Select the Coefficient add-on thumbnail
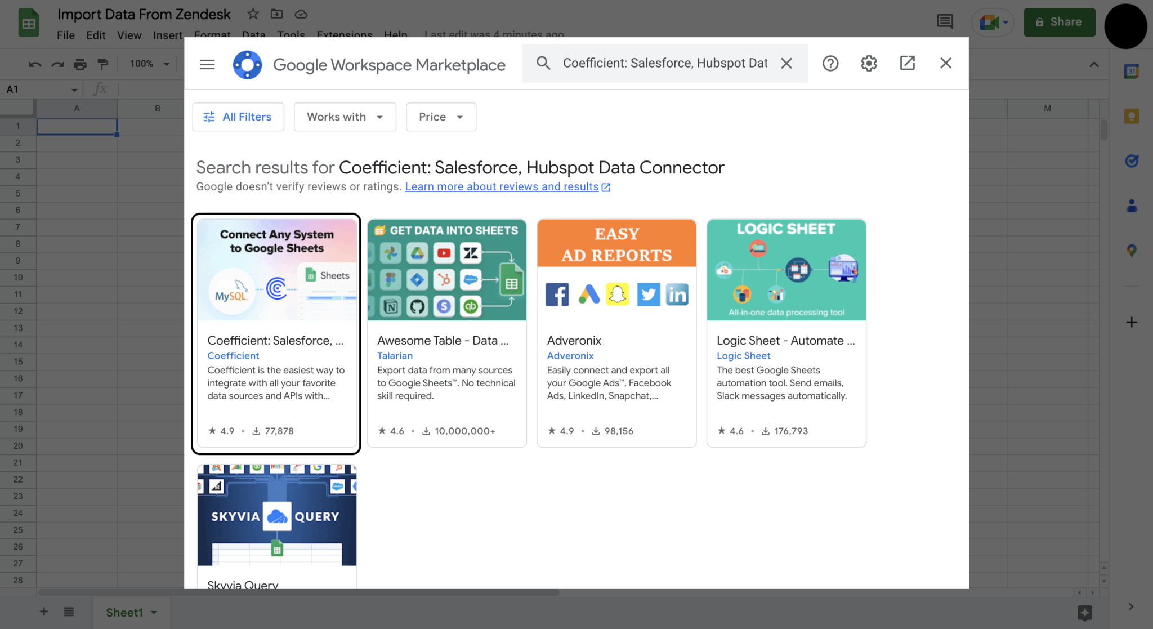The image size is (1153, 629). tap(276, 269)
